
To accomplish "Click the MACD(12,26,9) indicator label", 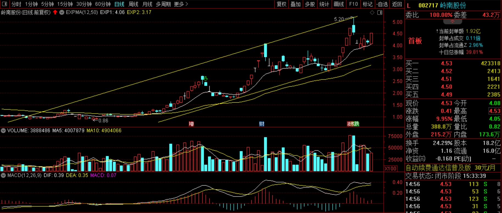I will (x=24, y=175).
